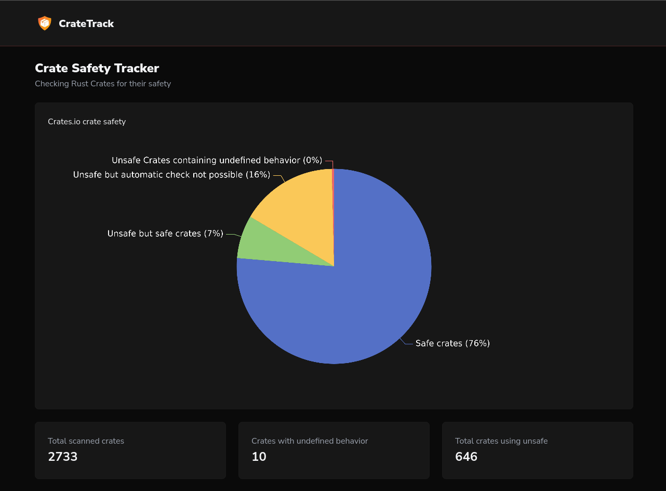666x491 pixels.
Task: Click the 'Total scanned crates' card title
Action: (86, 441)
